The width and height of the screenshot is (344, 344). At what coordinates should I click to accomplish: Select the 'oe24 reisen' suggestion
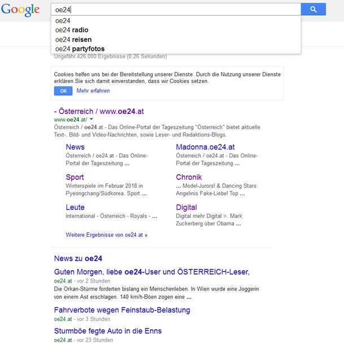coord(73,39)
